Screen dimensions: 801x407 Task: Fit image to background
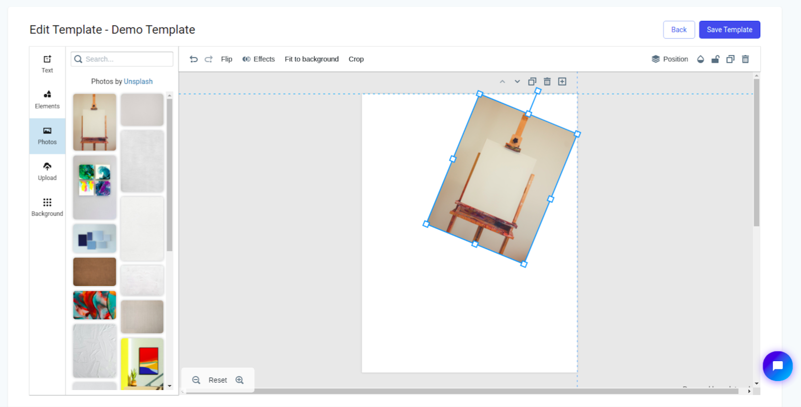[x=312, y=59]
